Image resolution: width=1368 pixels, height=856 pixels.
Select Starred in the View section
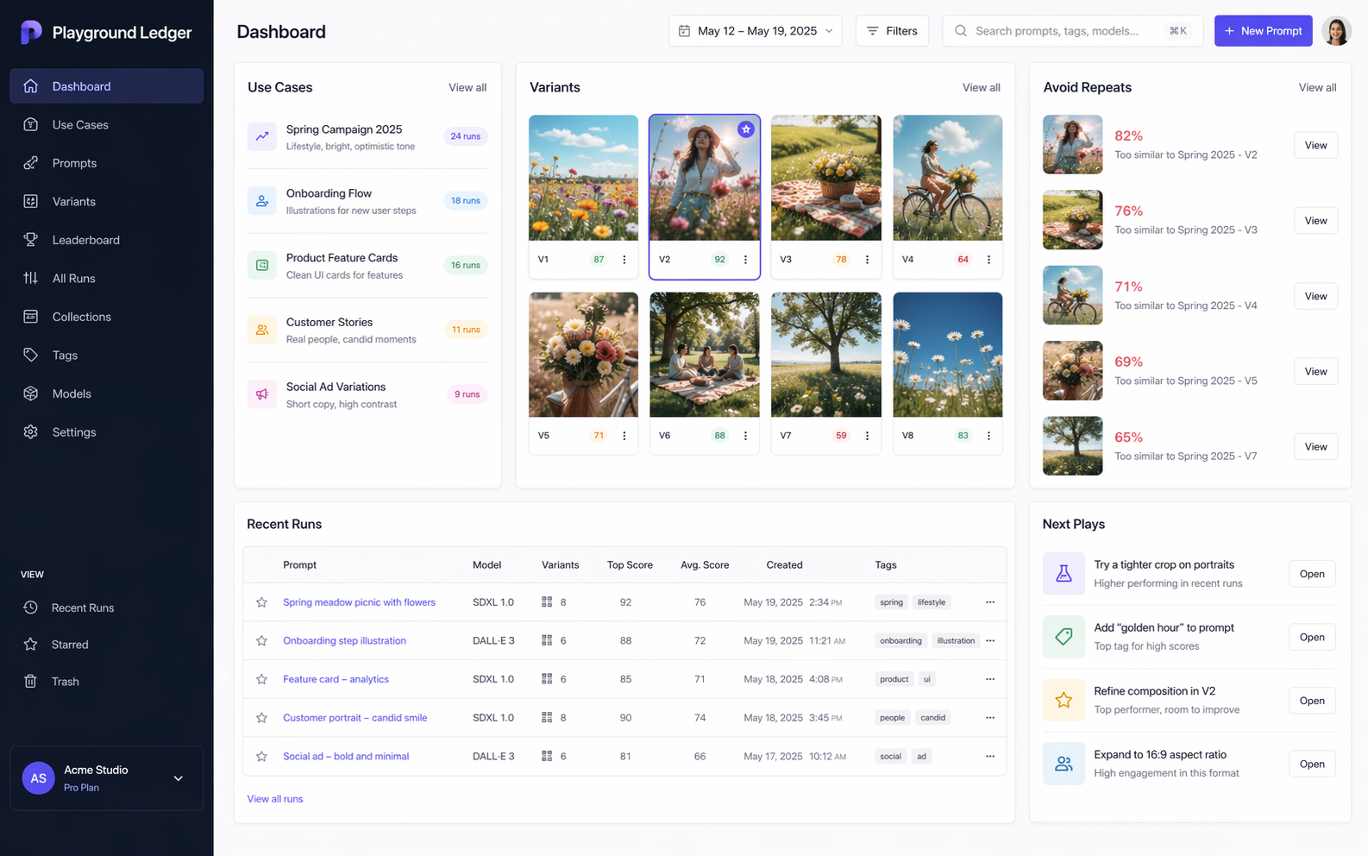pos(70,645)
